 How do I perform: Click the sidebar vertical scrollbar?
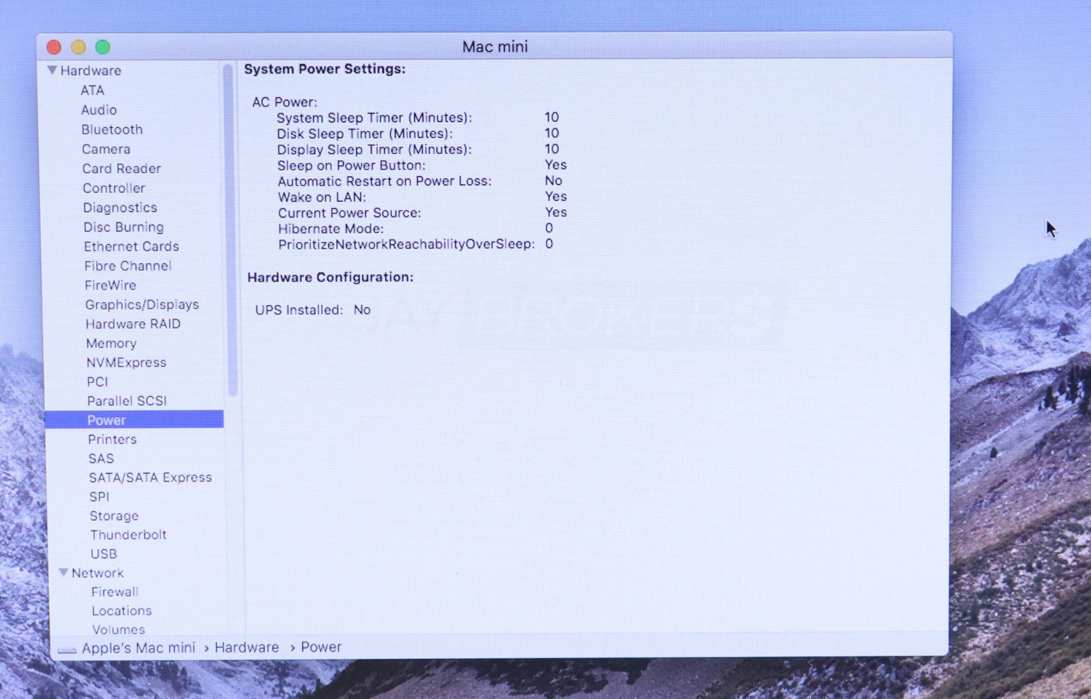click(232, 232)
